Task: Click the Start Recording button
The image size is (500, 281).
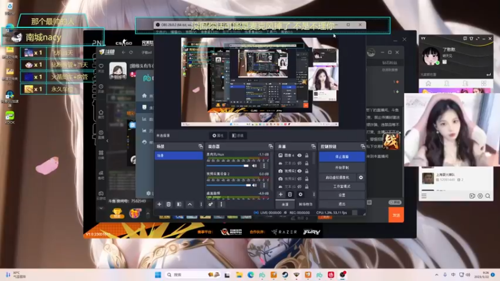Action: pyautogui.click(x=342, y=167)
